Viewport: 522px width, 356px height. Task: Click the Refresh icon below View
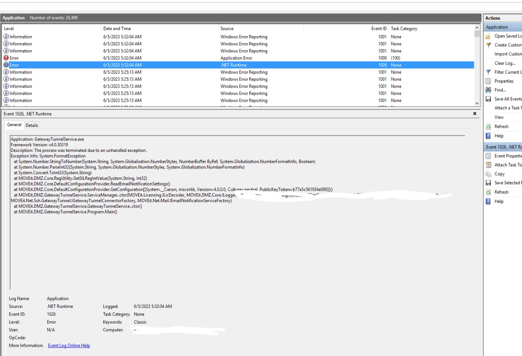(488, 126)
